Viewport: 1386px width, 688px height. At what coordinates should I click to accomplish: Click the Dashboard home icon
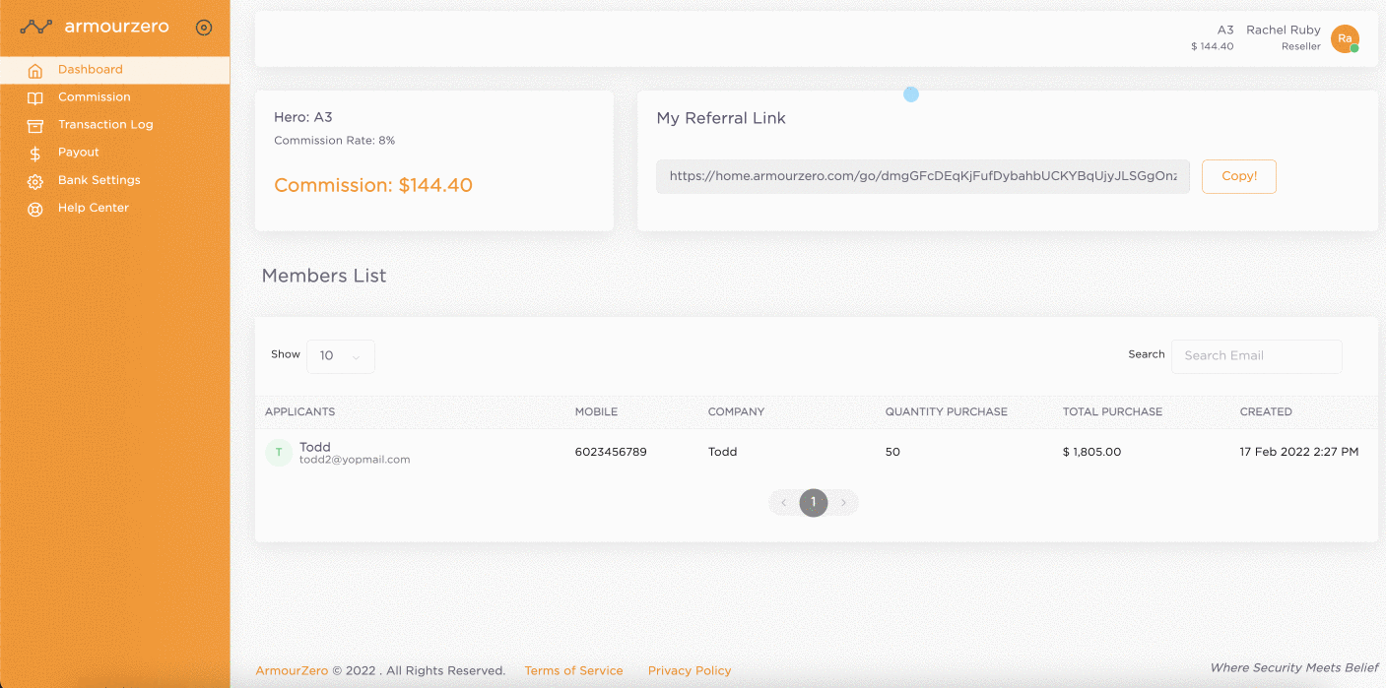click(x=35, y=71)
